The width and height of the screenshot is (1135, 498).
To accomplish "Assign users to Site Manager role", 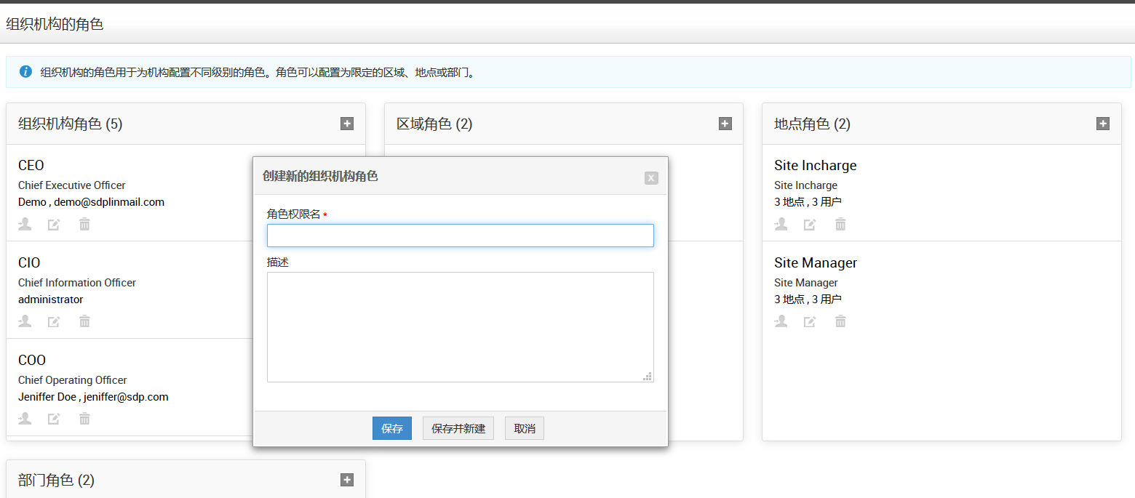I will click(781, 321).
